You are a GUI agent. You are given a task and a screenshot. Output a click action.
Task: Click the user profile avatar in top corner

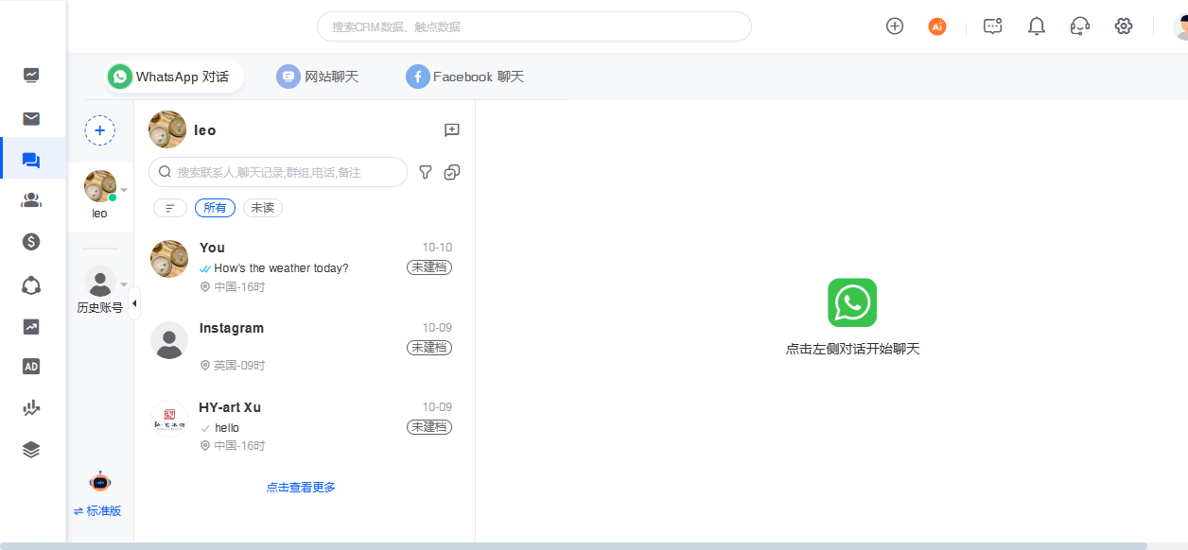pos(1180,26)
